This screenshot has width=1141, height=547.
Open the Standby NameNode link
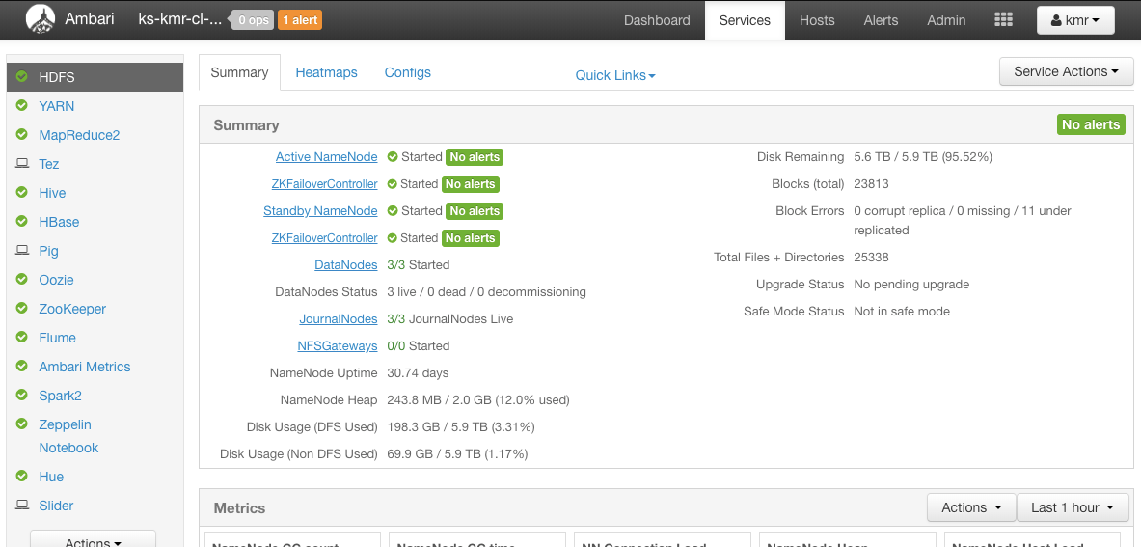[x=320, y=211]
